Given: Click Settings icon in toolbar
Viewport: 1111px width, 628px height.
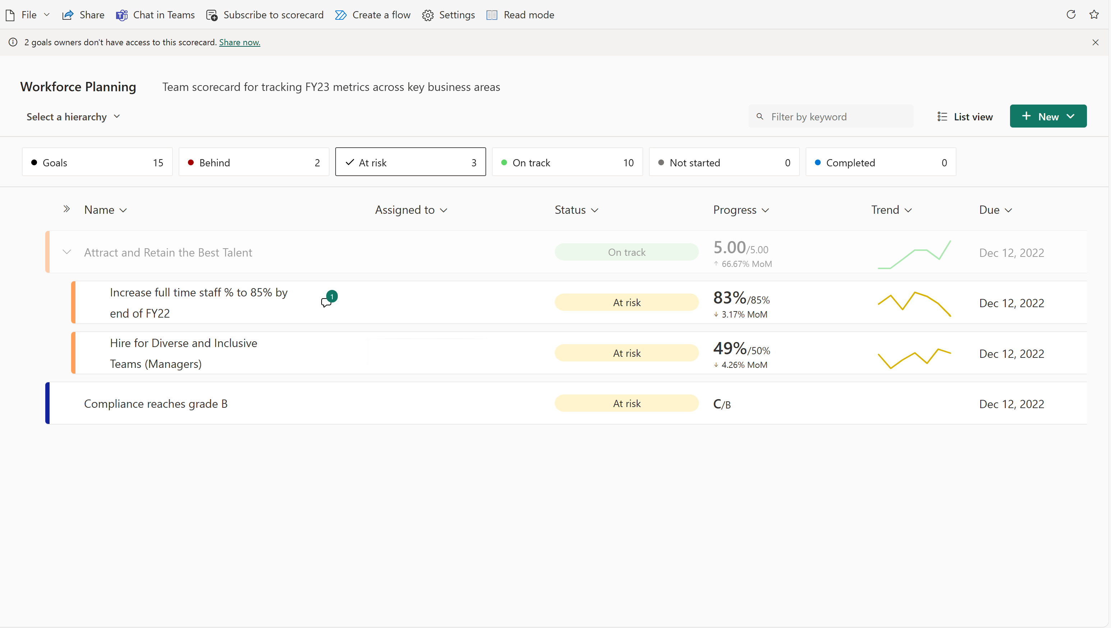Looking at the screenshot, I should click(429, 14).
